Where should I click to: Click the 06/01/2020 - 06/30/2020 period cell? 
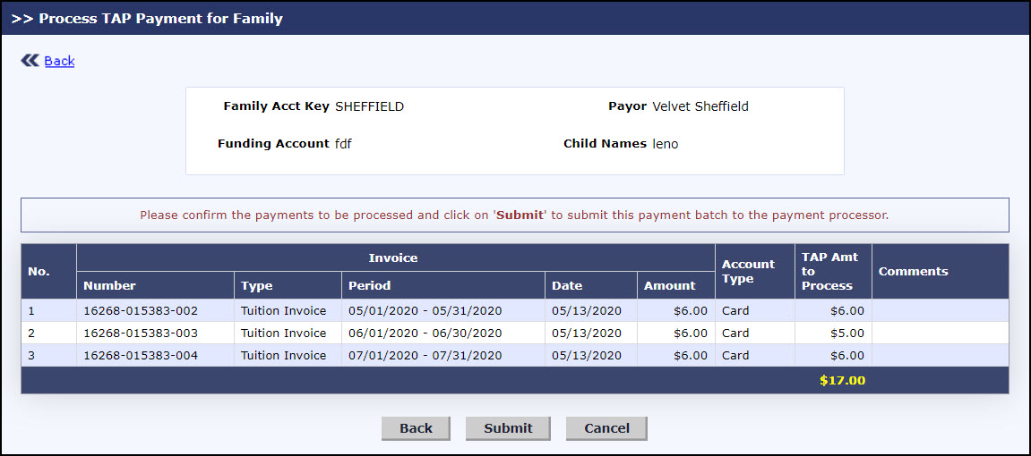425,333
